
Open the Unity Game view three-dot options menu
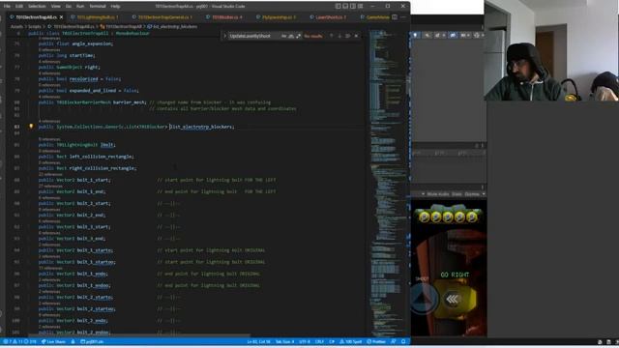483,187
